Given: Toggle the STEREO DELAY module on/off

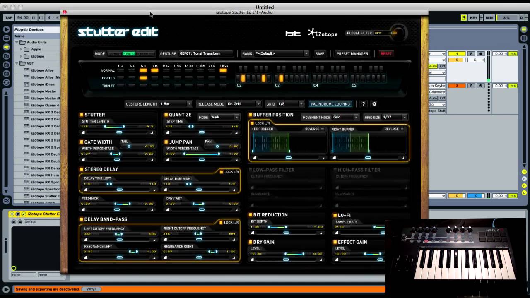Looking at the screenshot, I should pyautogui.click(x=82, y=169).
